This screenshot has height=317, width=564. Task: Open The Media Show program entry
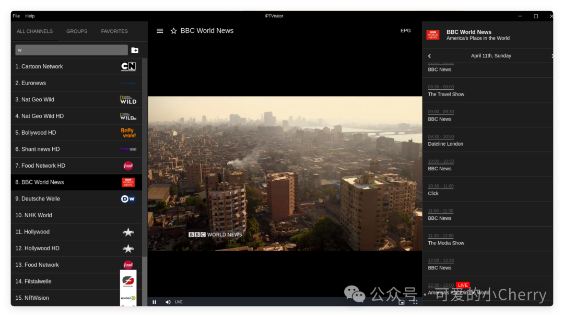tap(487, 239)
